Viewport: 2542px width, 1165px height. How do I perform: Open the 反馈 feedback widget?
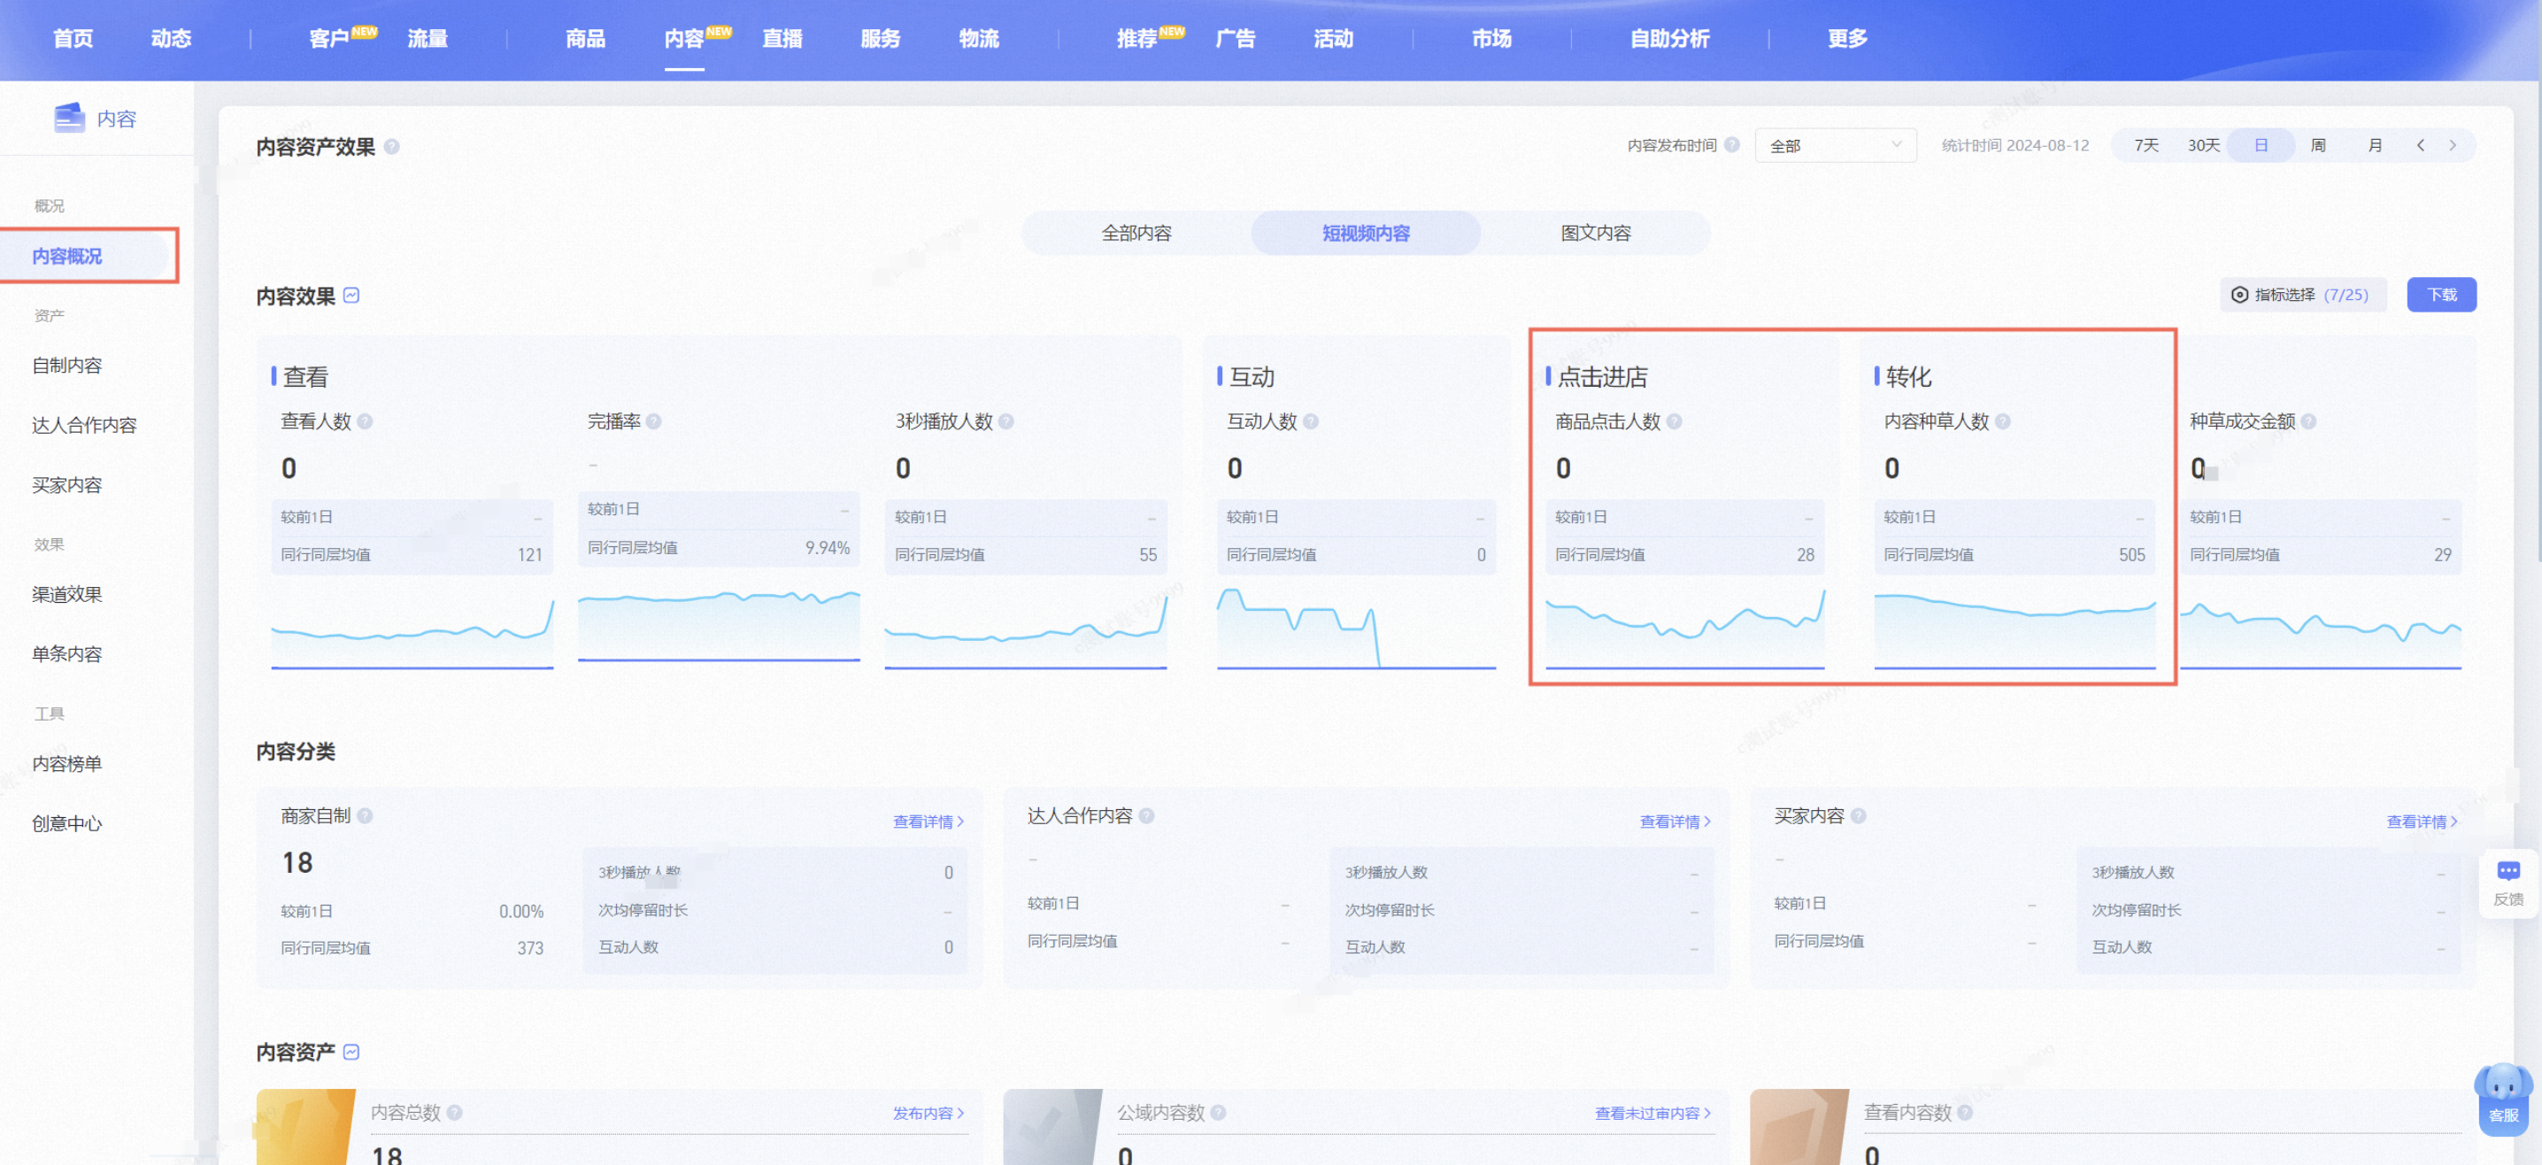pos(2507,883)
